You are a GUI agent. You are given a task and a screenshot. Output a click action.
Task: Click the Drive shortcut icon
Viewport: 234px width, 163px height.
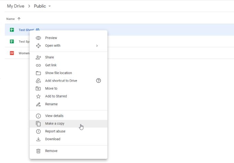[x=39, y=81]
